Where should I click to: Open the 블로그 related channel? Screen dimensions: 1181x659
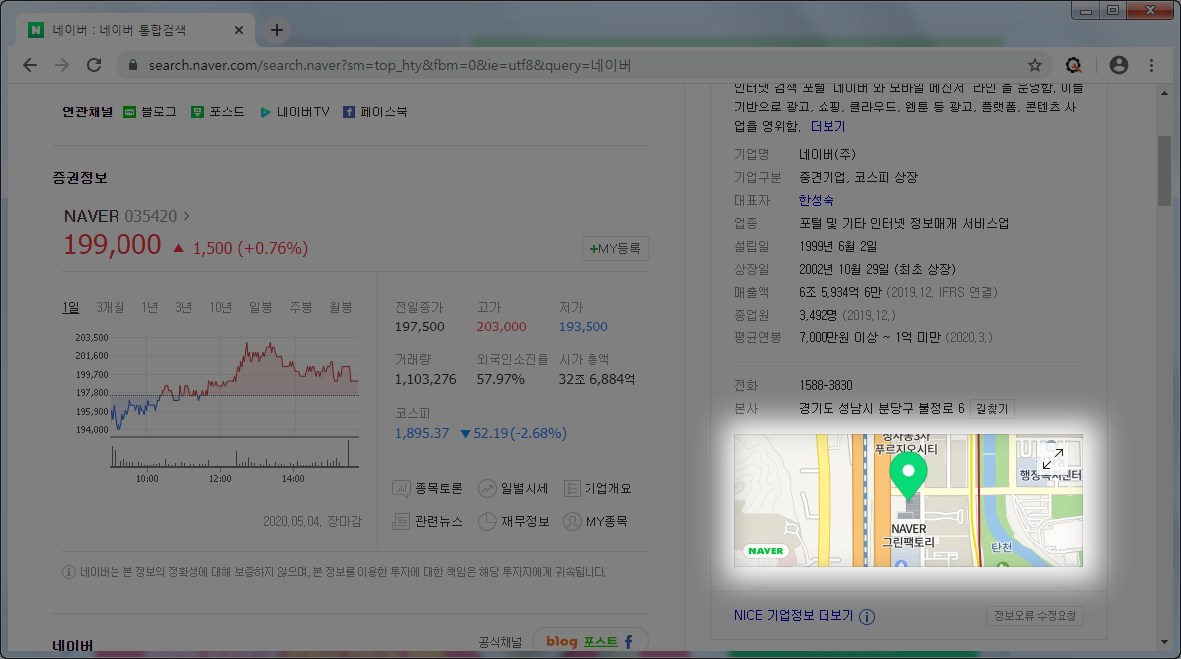click(x=150, y=111)
